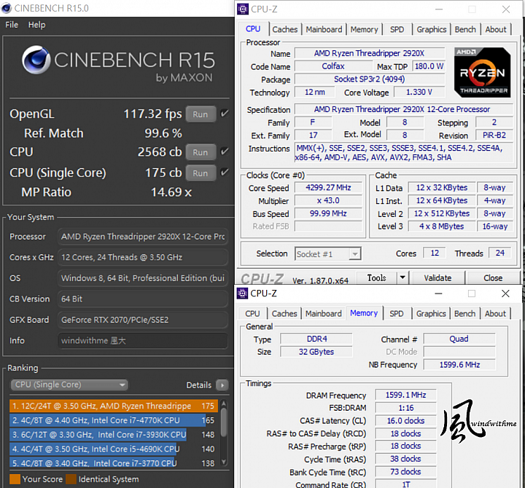Click the Info text field with windwithme

pos(143,341)
